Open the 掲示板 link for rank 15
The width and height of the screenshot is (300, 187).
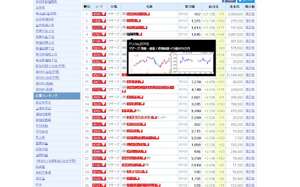250,111
